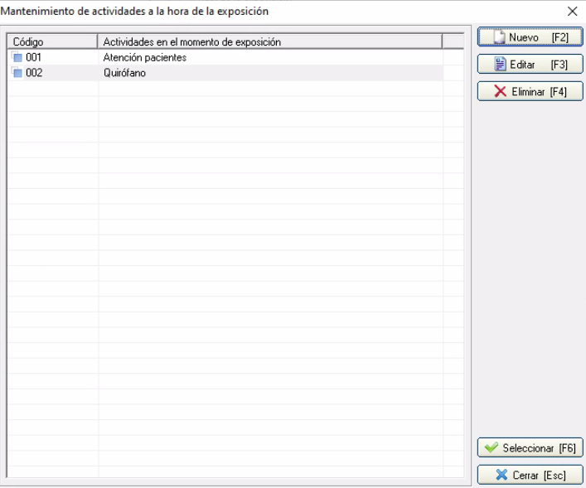The image size is (586, 488).
Task: Click the blank page icon on Nuevo button
Action: [499, 38]
